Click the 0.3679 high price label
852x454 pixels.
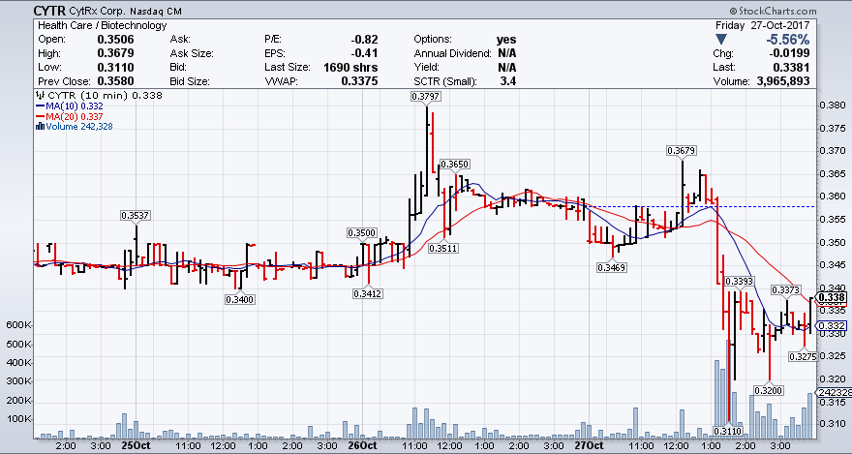pos(682,150)
